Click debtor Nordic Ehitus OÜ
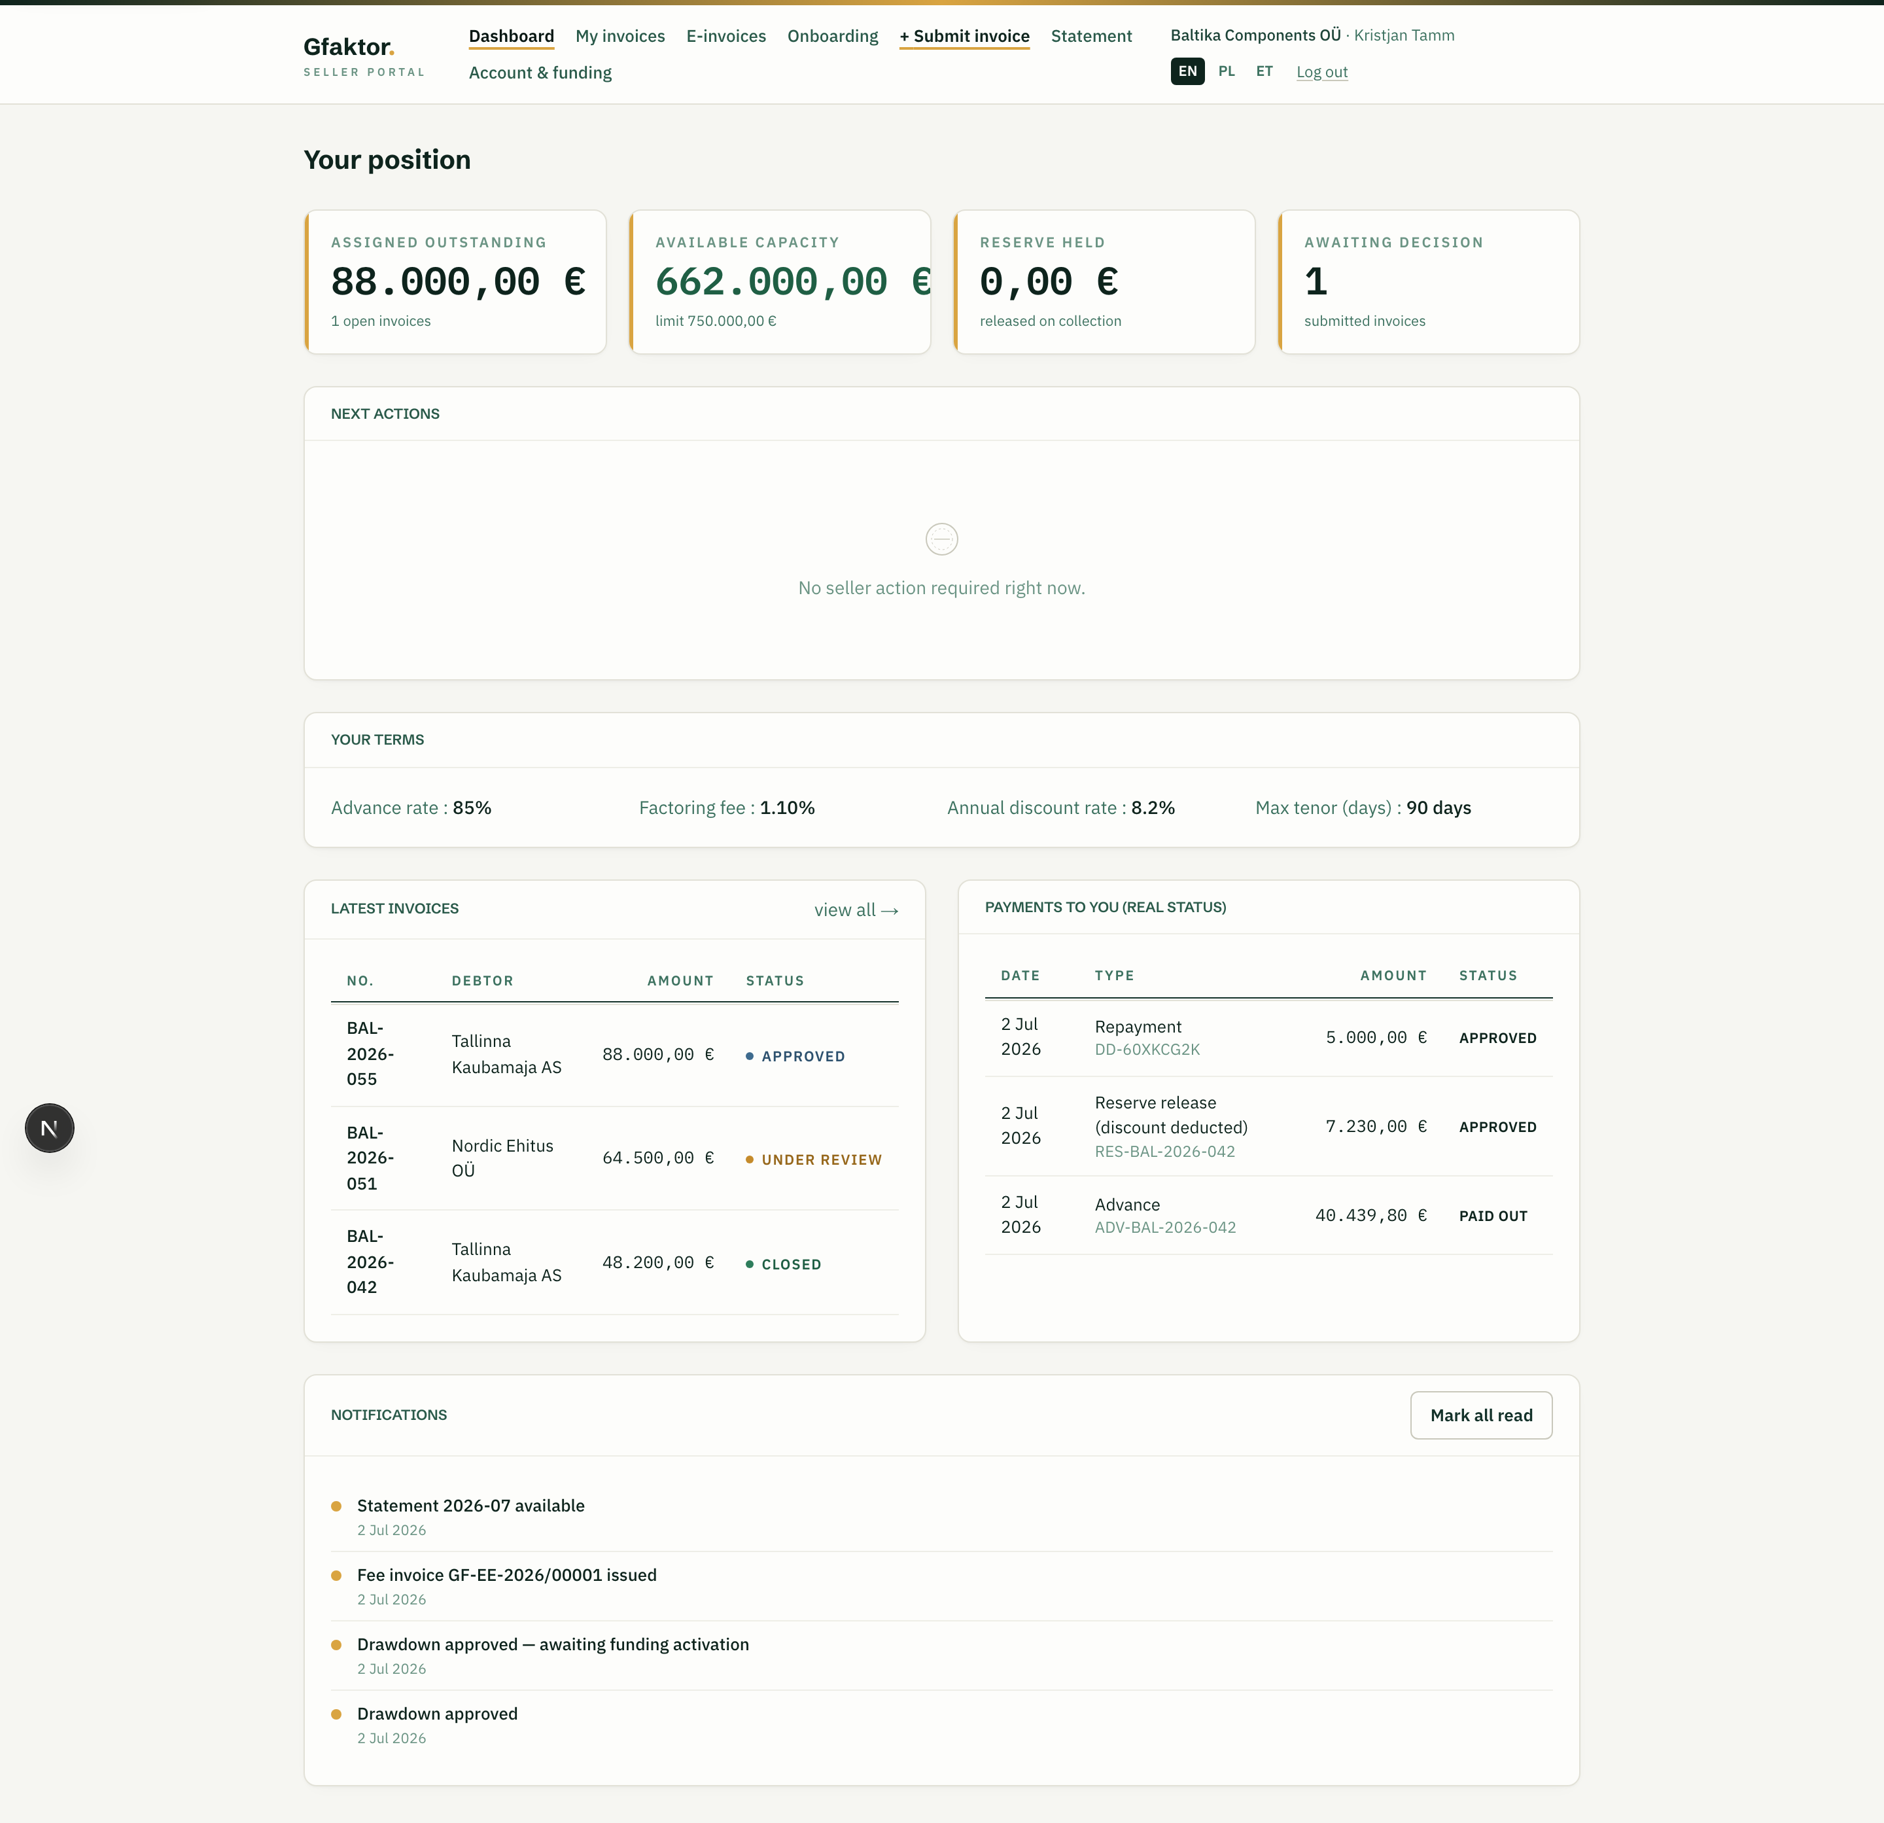1884x1823 pixels. [x=502, y=1158]
